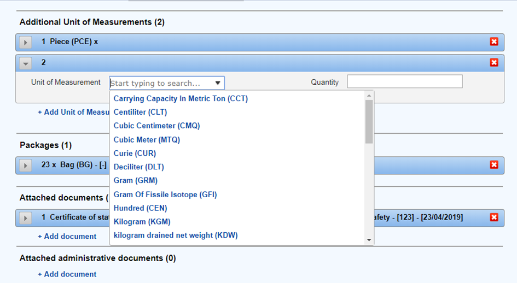Pick Gram (GRM) from the dropdown
517x283 pixels.
click(x=135, y=180)
